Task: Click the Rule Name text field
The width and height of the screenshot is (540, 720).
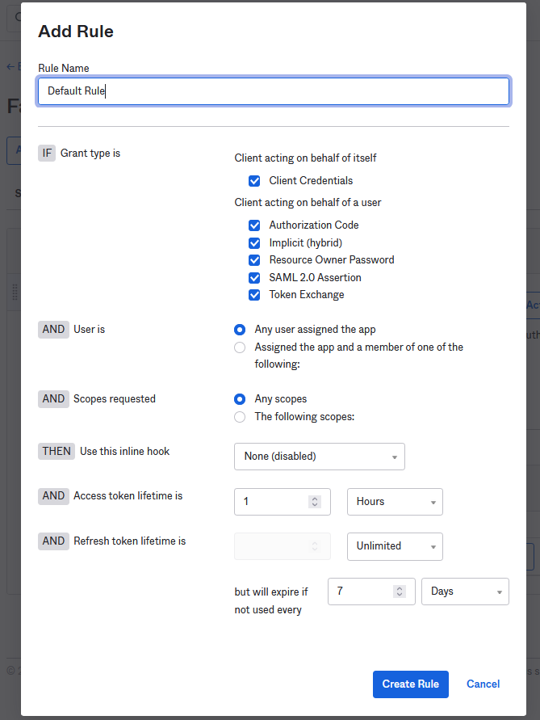Action: 273,91
